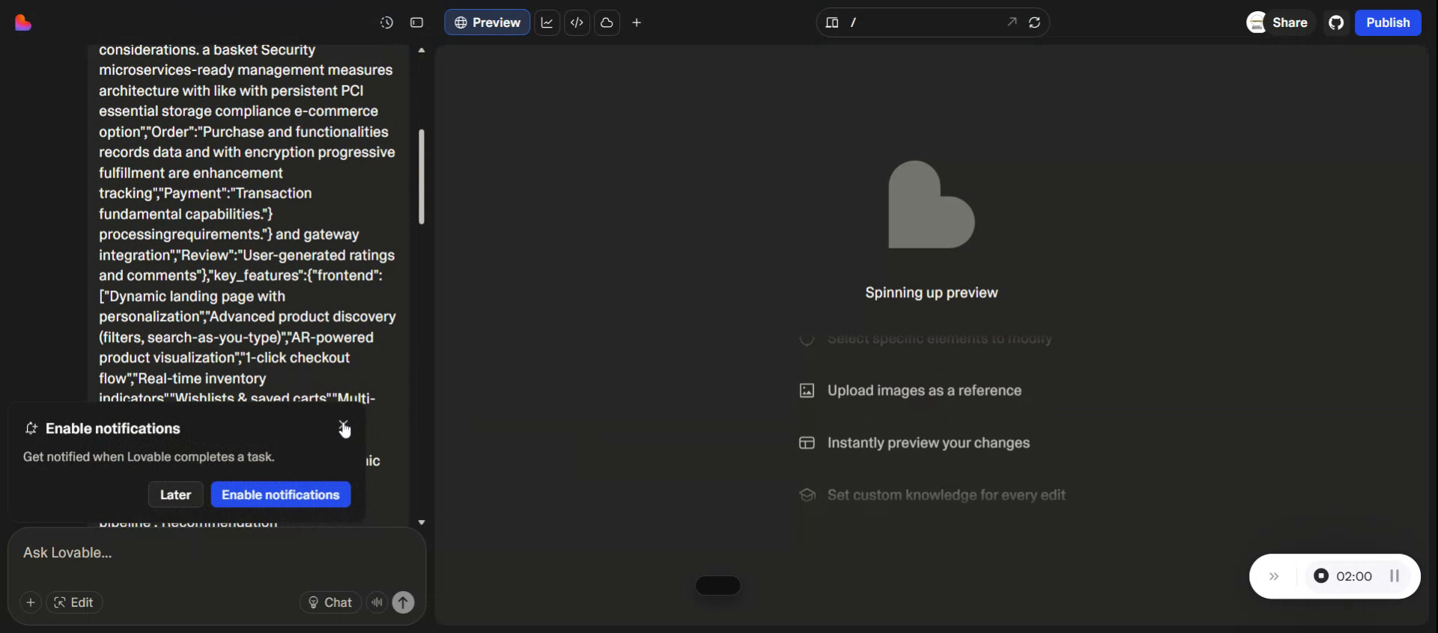Click the layout icon beside Instantly preview
Screen dimensions: 1438x633
[x=807, y=443]
